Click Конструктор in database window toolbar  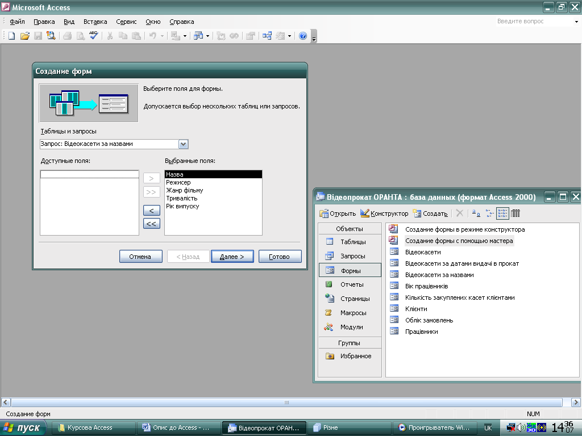tap(384, 213)
